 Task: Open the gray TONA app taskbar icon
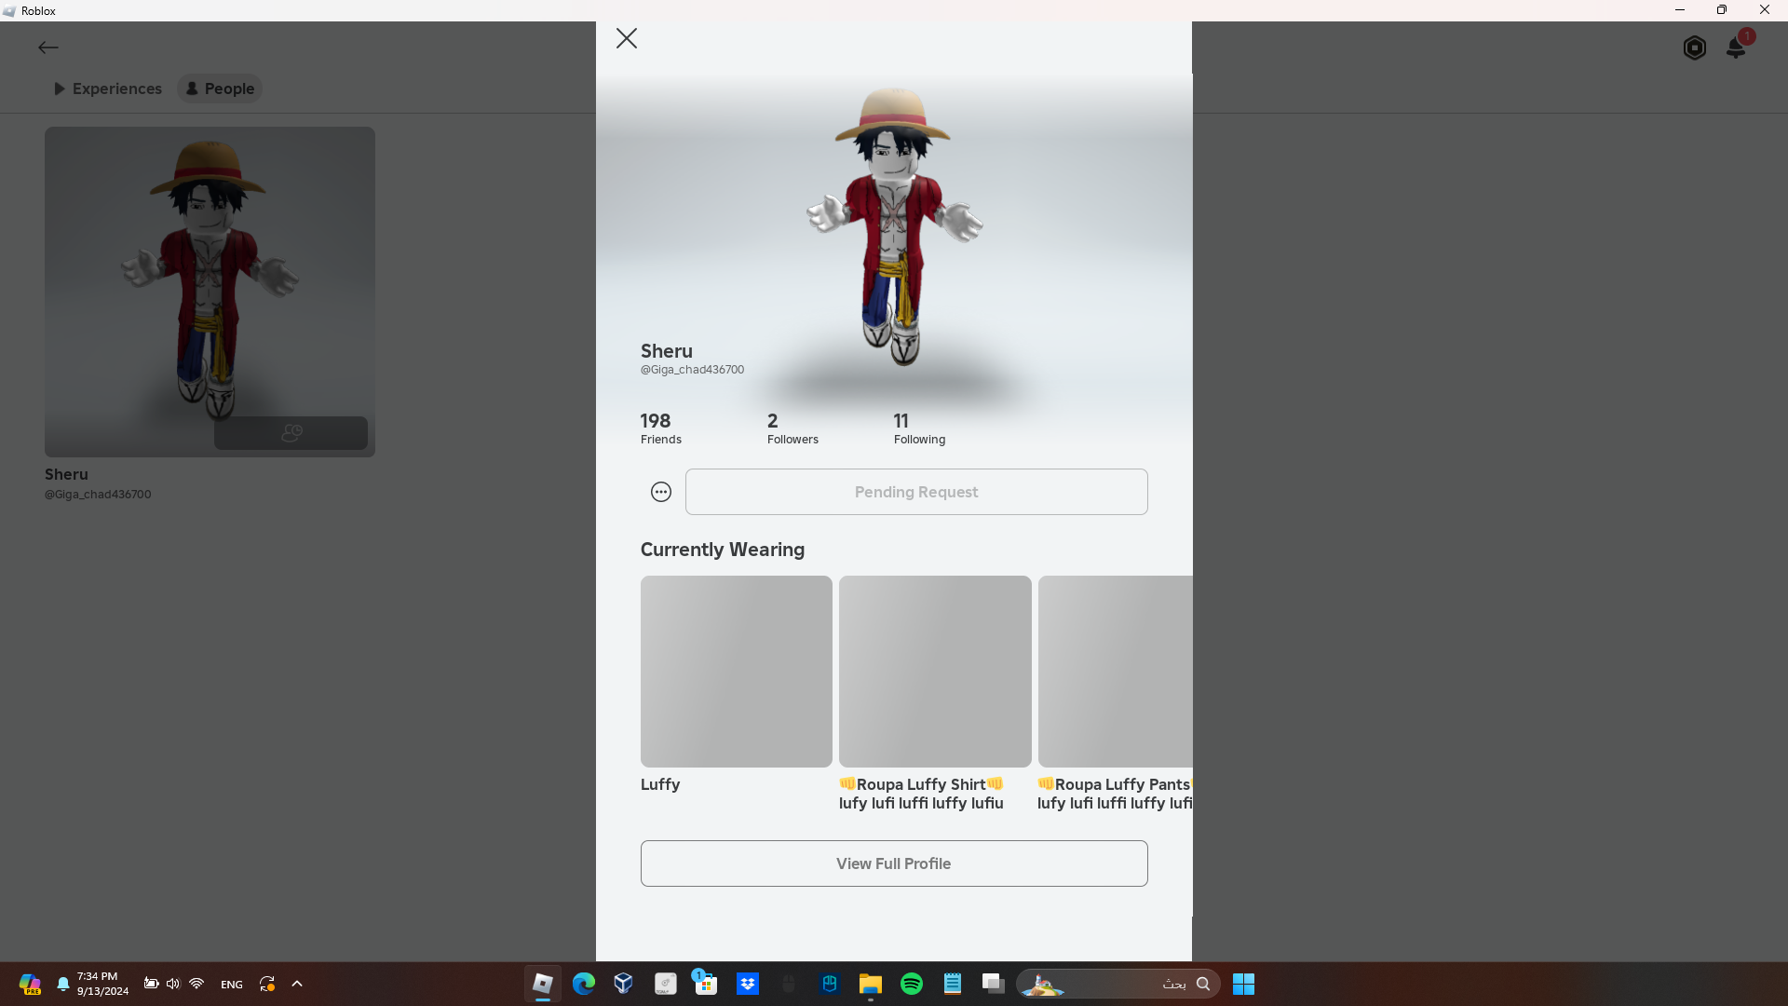click(x=665, y=984)
